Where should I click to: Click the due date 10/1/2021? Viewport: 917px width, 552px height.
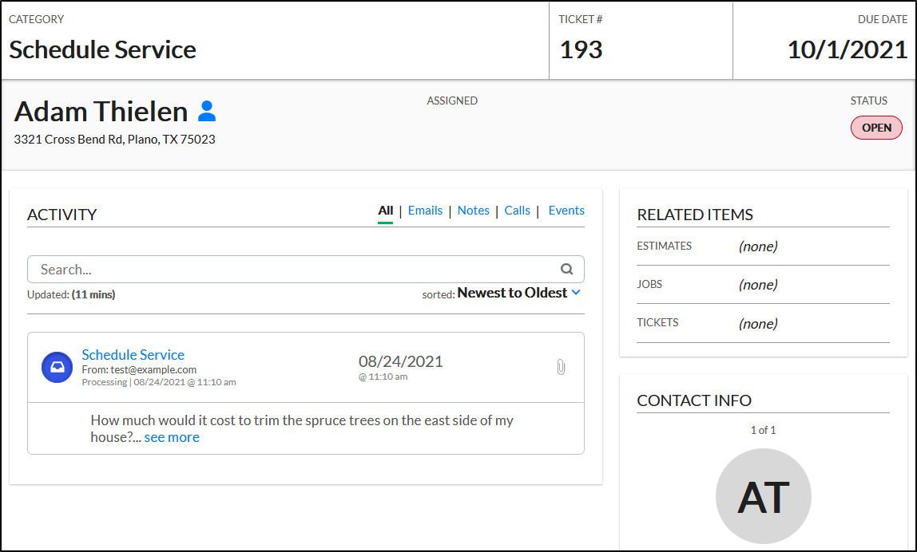pos(848,49)
